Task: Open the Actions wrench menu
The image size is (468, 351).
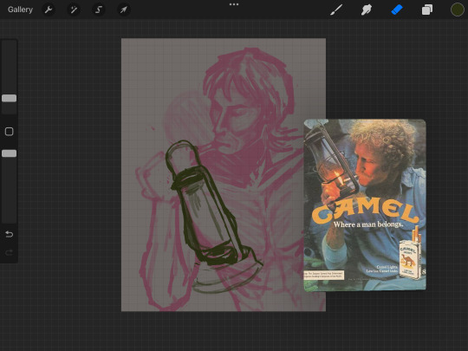Action: click(x=49, y=10)
